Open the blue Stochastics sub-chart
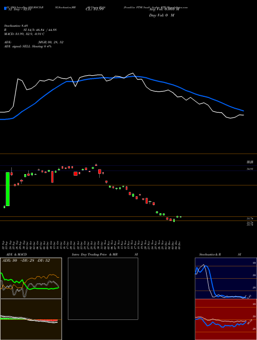The image size is (257, 340). pos(226,278)
